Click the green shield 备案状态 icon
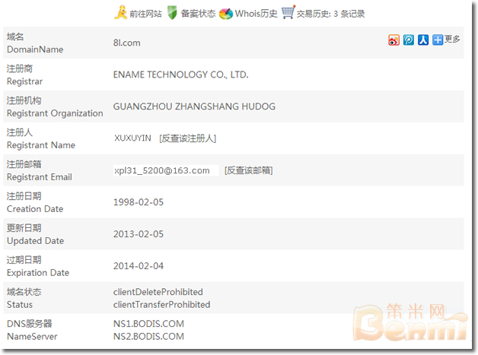 click(172, 13)
